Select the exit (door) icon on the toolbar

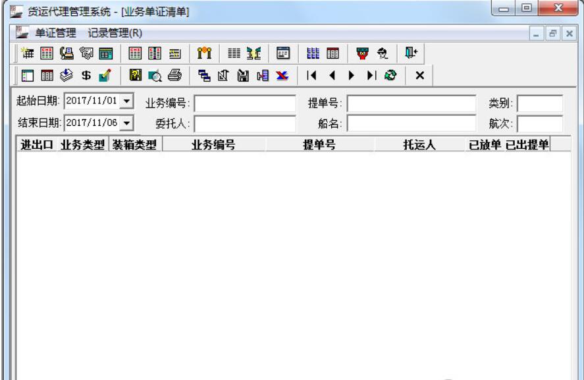[x=410, y=51]
